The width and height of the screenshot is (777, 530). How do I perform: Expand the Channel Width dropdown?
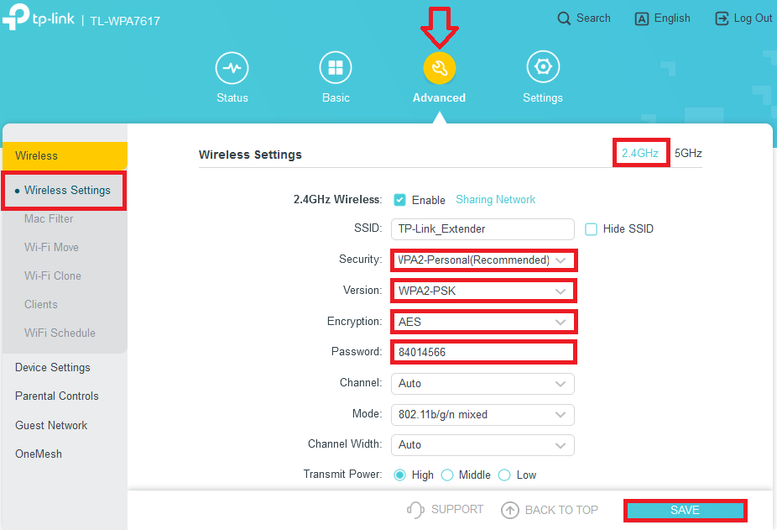point(482,444)
